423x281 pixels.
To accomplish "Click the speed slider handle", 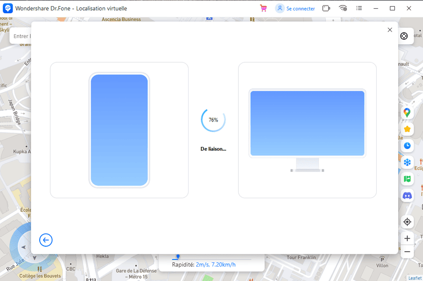I will 177,257.
